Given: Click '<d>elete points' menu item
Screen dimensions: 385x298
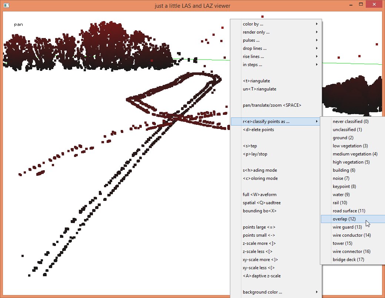Looking at the screenshot, I should pyautogui.click(x=258, y=130).
